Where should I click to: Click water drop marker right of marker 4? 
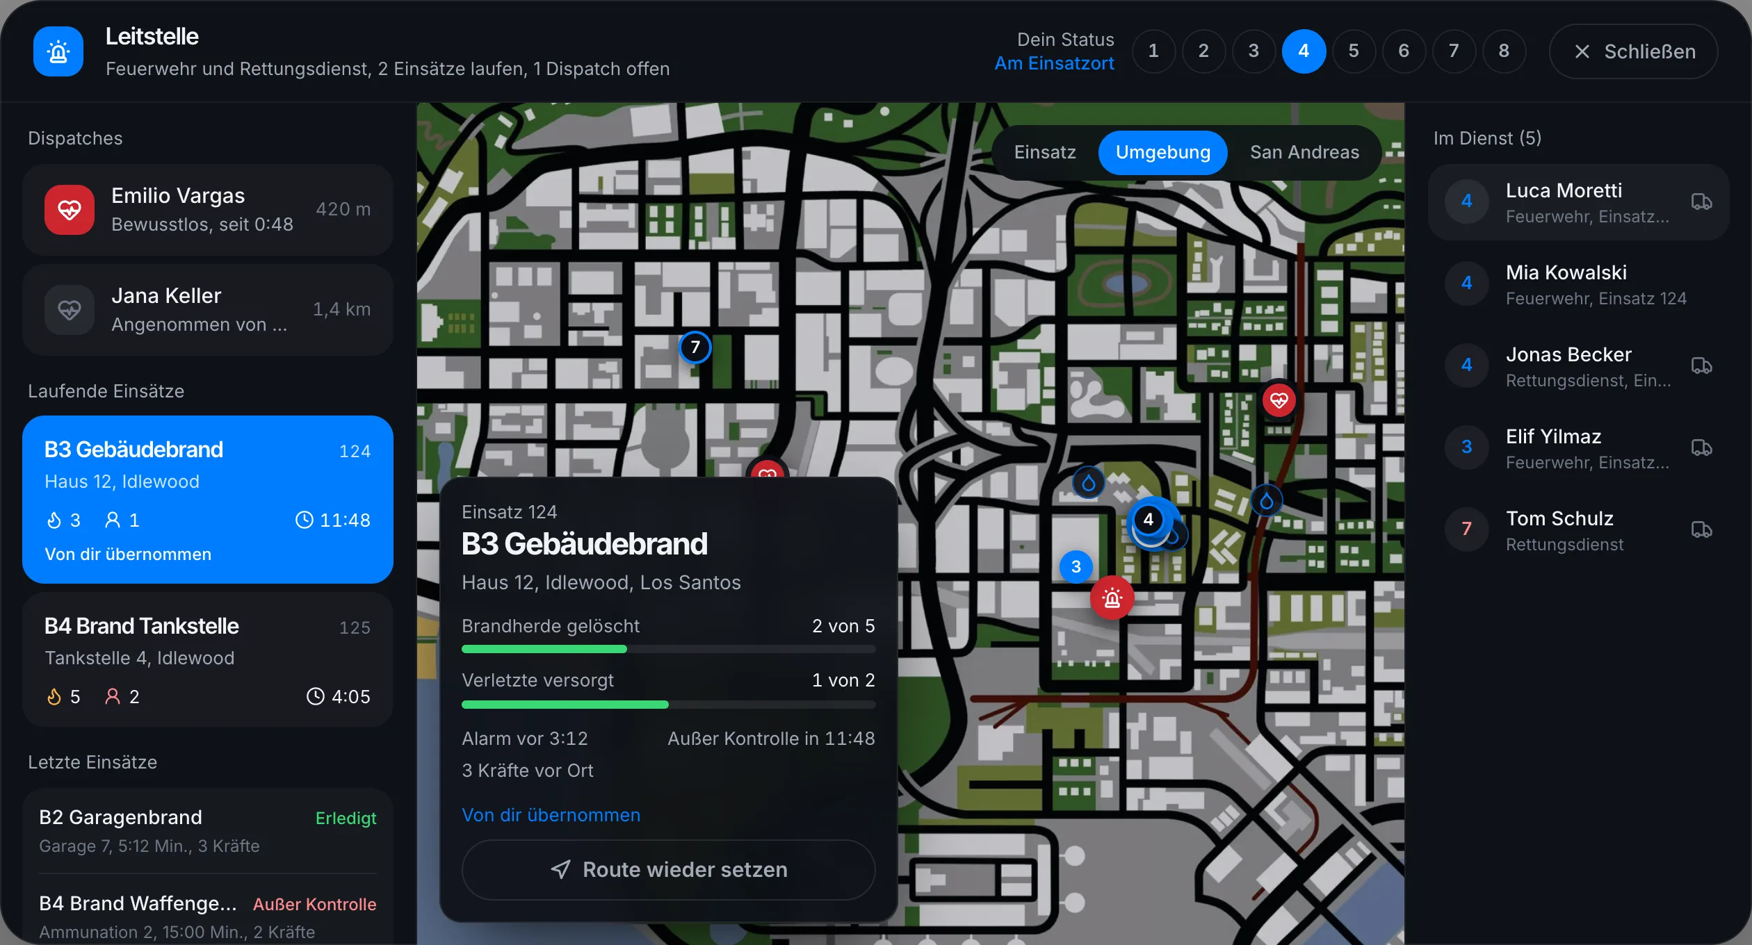(x=1267, y=500)
